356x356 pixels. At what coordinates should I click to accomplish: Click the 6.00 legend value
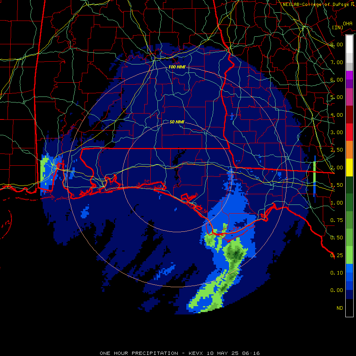[337, 80]
